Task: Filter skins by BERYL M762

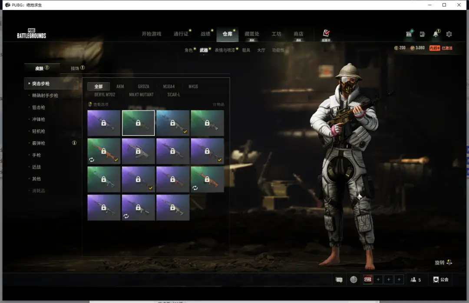Action: coord(105,94)
